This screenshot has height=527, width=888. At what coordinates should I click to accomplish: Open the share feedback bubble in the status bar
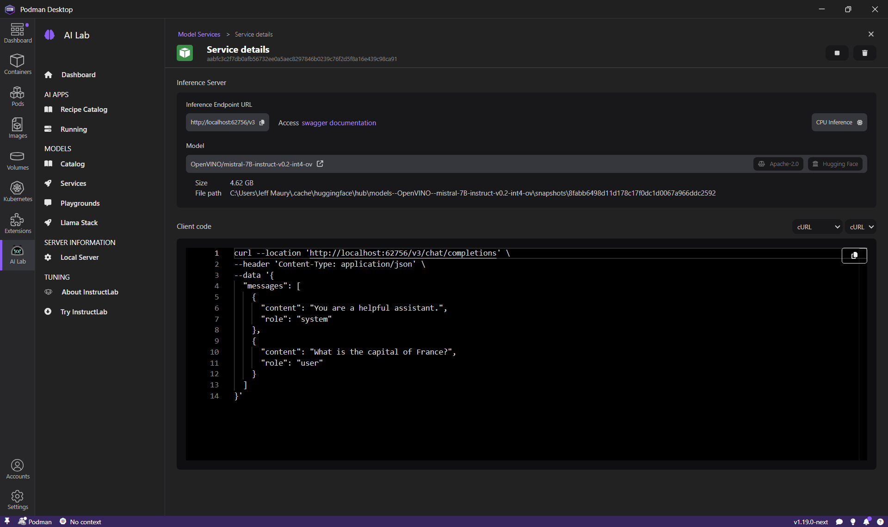coord(840,521)
